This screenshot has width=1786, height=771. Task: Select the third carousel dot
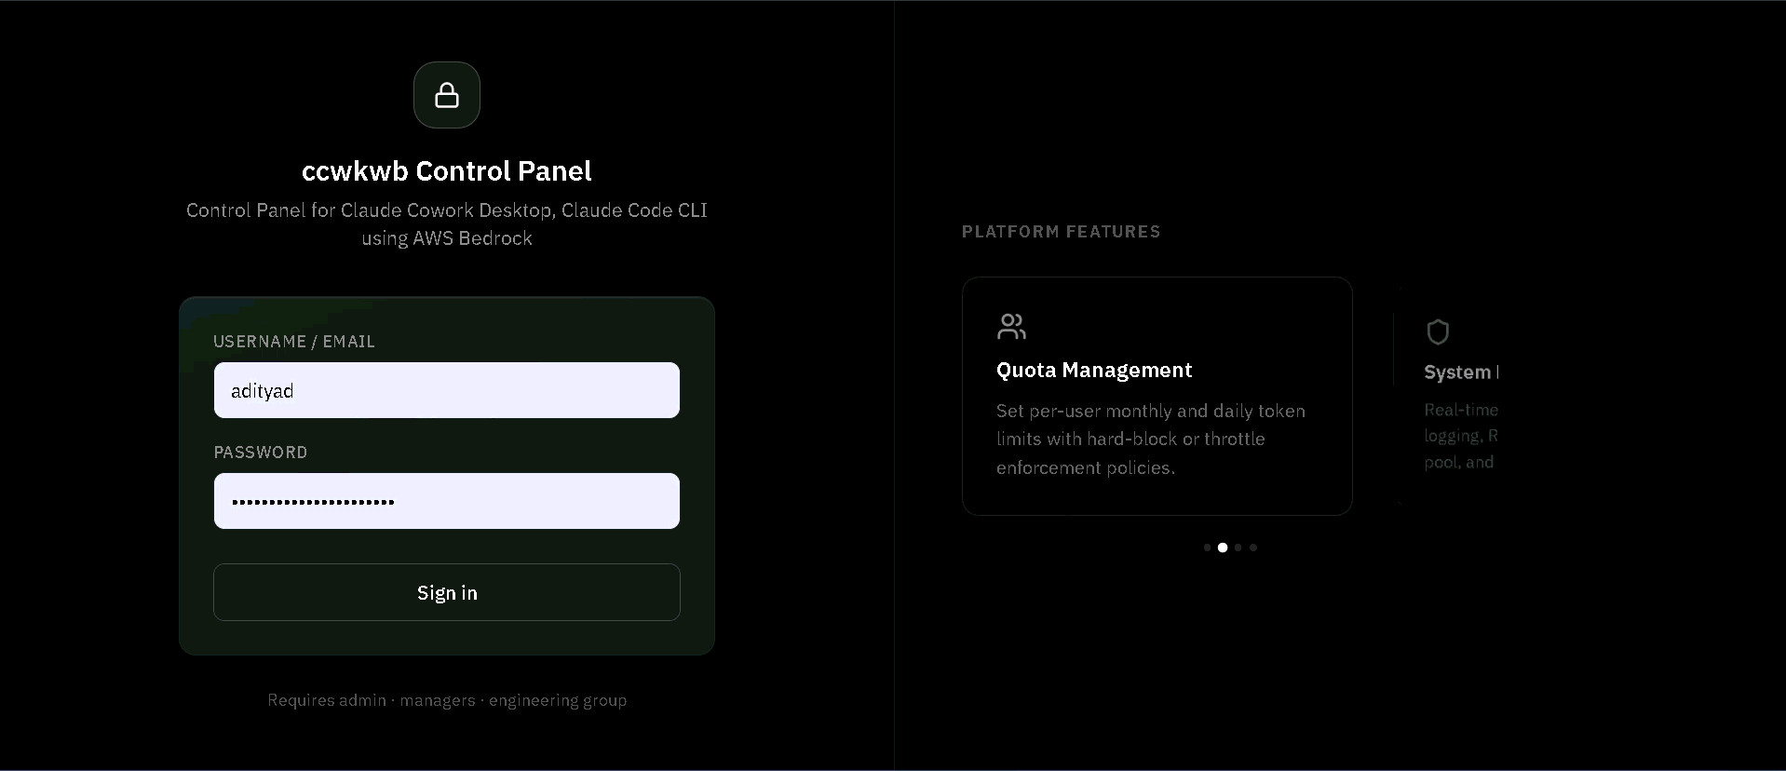coord(1238,548)
